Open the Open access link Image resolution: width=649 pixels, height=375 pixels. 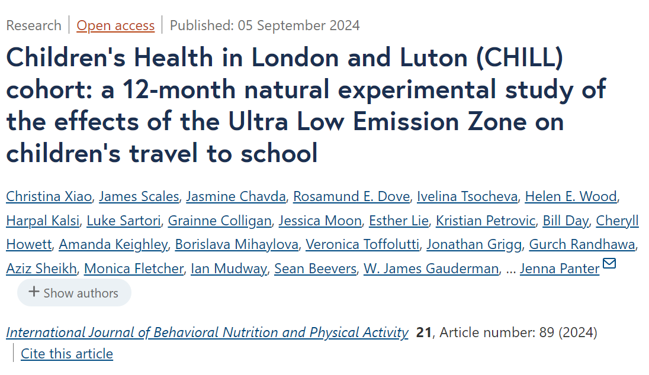pyautogui.click(x=115, y=25)
